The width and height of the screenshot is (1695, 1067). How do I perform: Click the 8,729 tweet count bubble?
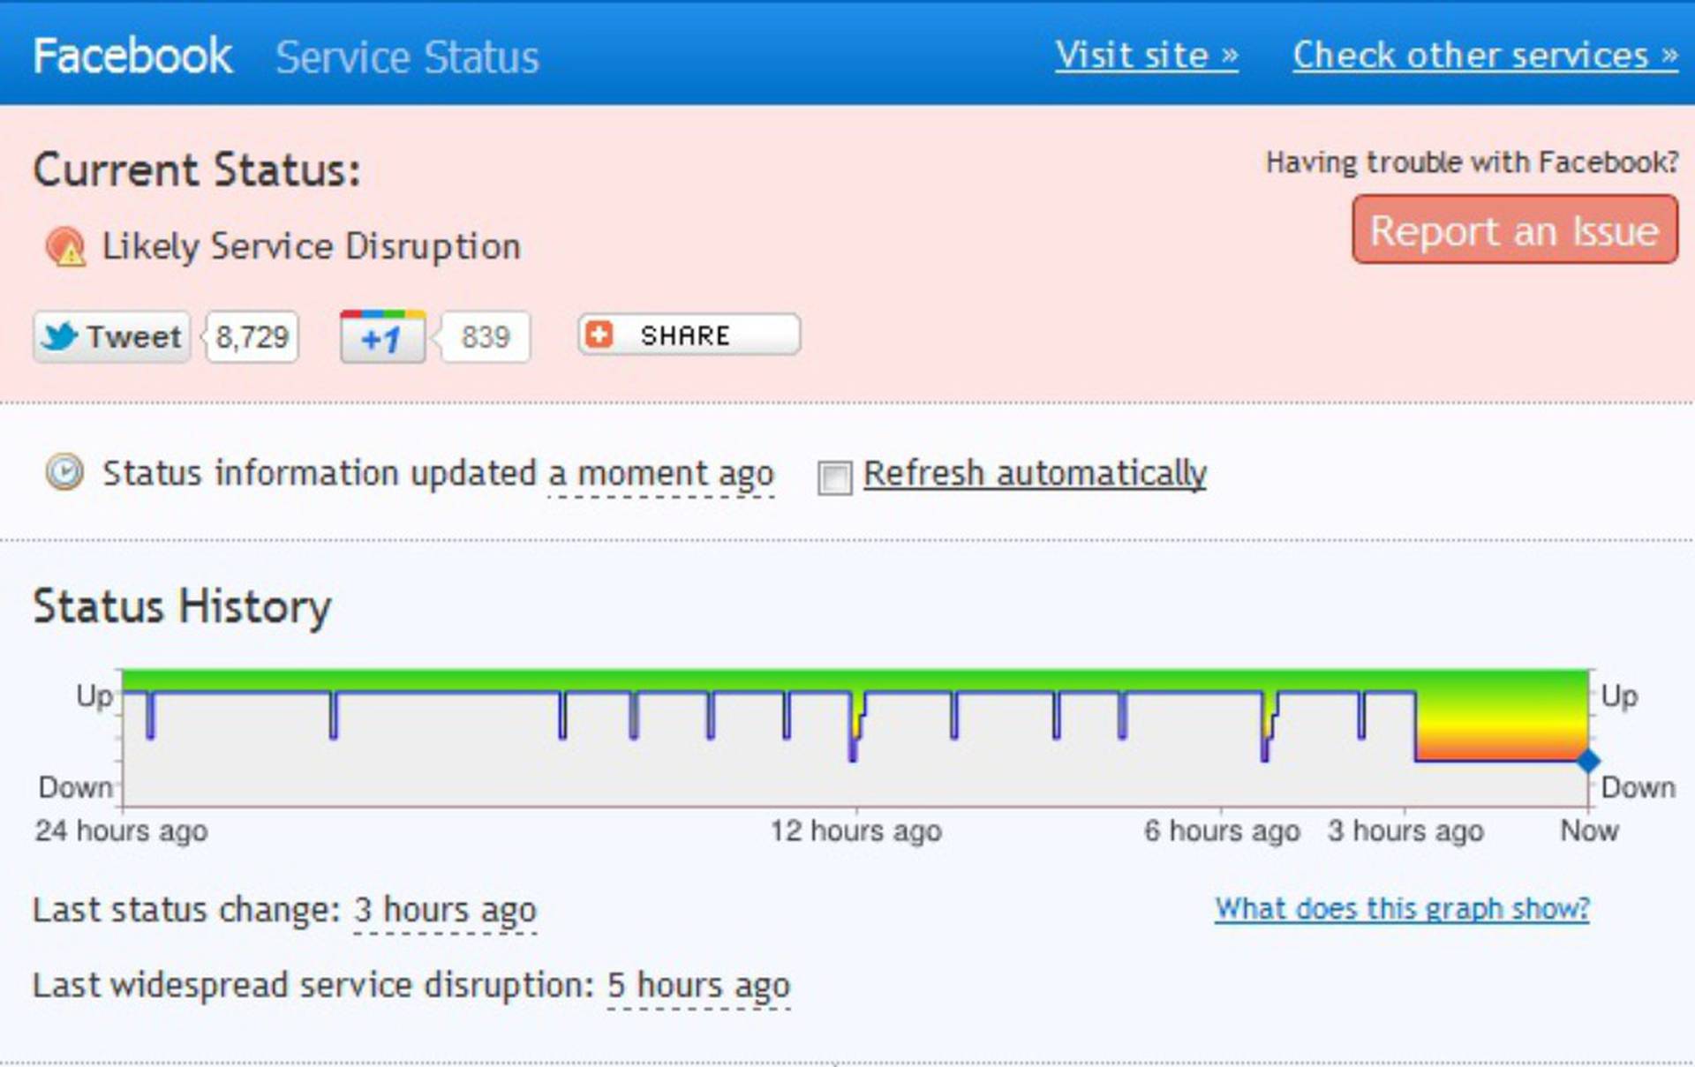coord(252,336)
